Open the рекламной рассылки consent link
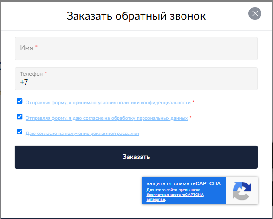This screenshot has width=273, height=219. tap(82, 134)
